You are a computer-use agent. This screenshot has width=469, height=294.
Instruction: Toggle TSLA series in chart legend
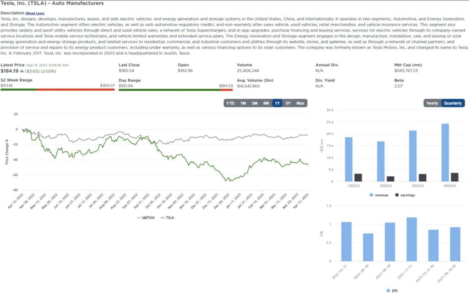[168, 218]
